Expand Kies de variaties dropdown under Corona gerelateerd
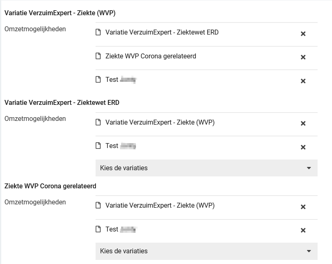The width and height of the screenshot is (332, 264). [x=206, y=251]
